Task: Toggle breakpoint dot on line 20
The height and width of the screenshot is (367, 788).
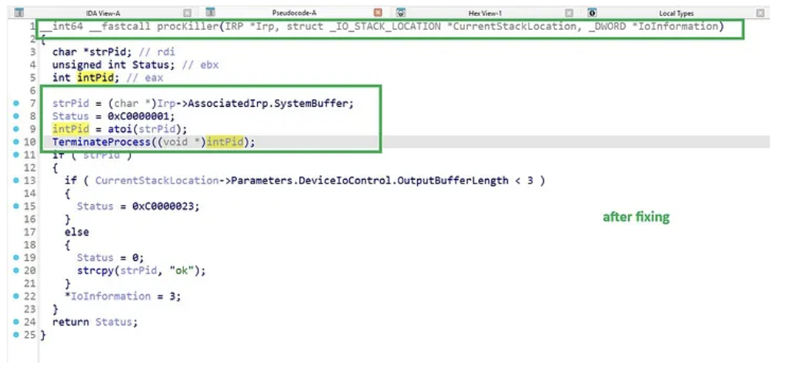Action: [16, 270]
